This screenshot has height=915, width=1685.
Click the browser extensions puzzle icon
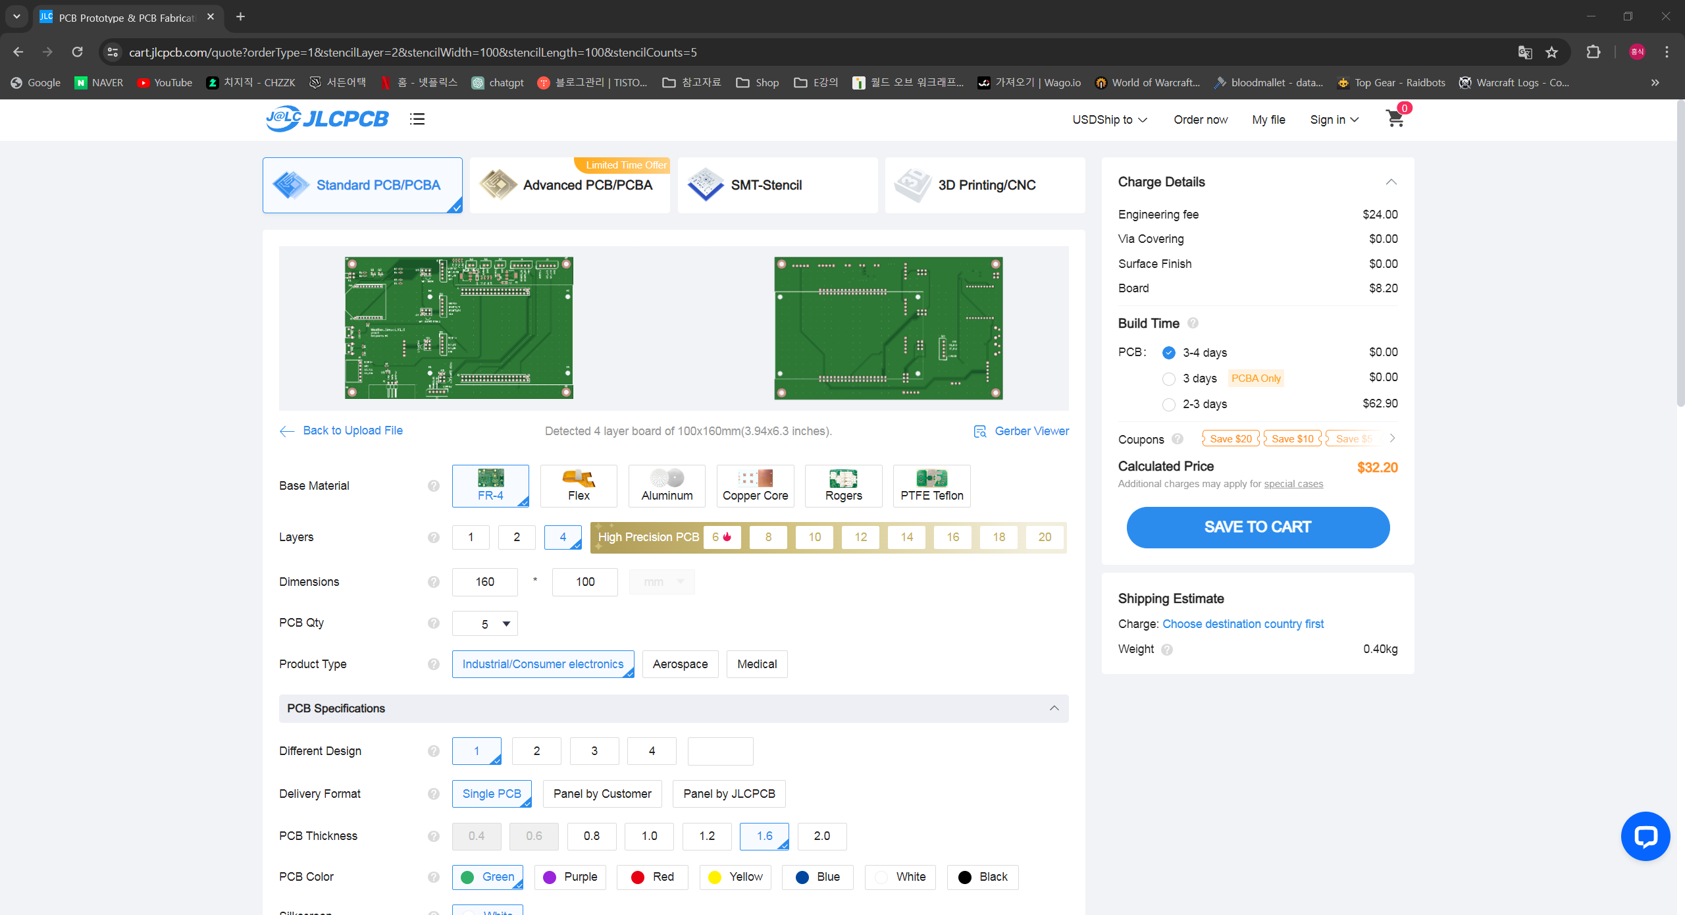(x=1593, y=52)
